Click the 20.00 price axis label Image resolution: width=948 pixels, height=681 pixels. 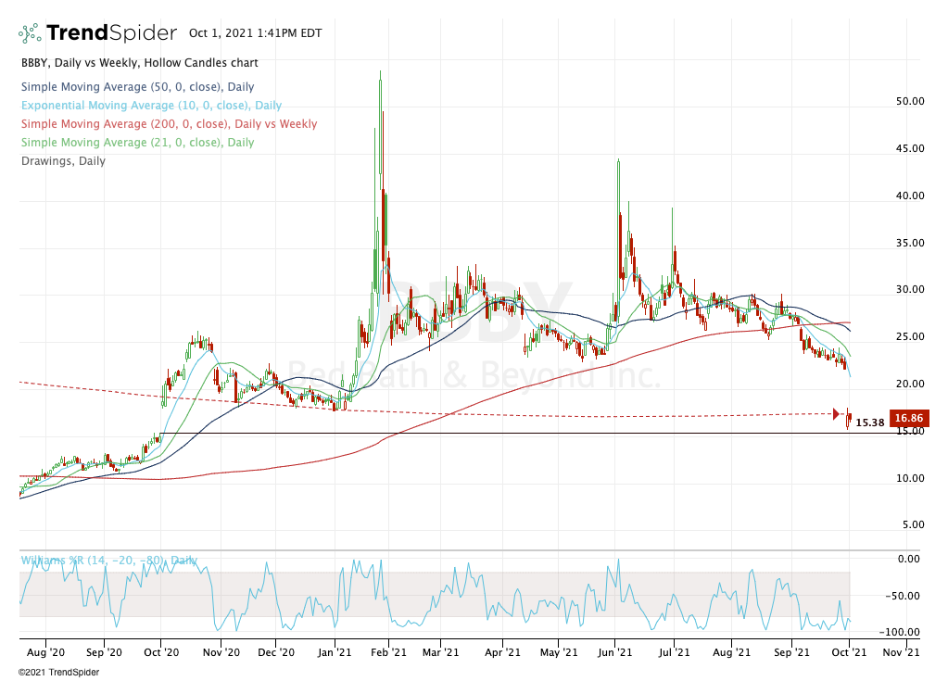tap(910, 384)
